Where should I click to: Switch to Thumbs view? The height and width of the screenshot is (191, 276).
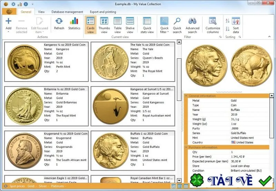point(104,25)
